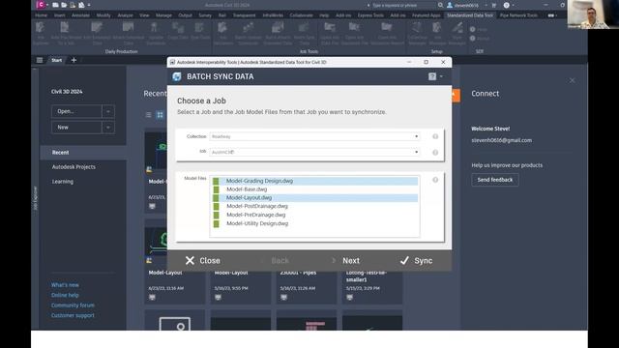Expand the arrow beside the New button
The width and height of the screenshot is (619, 348).
point(108,128)
